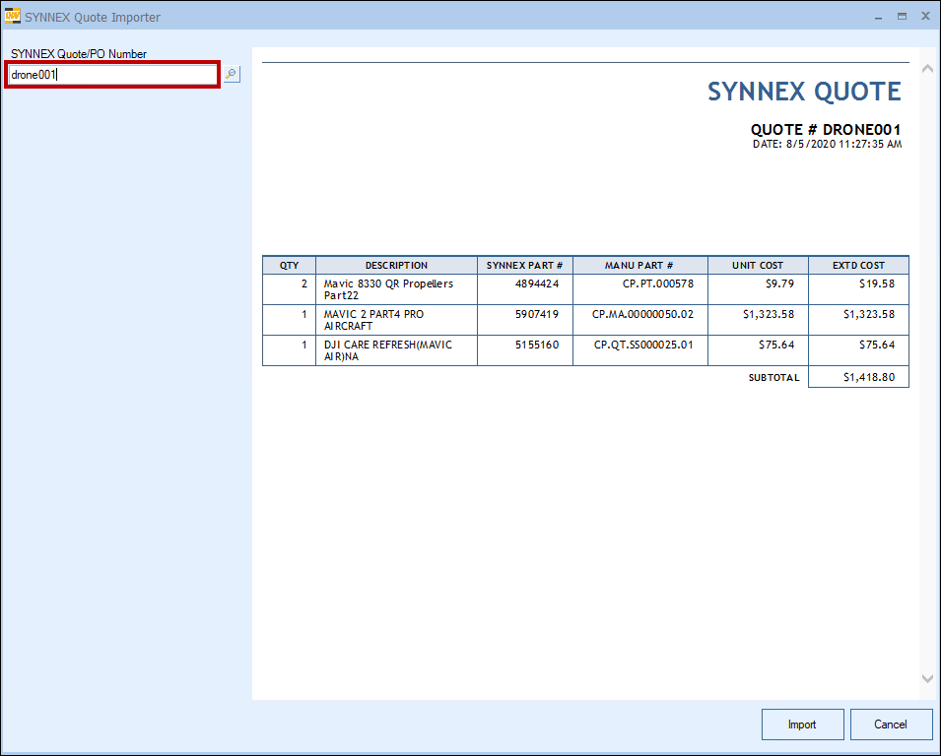Click scroll down arrow in quote preview
Image resolution: width=941 pixels, height=756 pixels.
(x=927, y=678)
